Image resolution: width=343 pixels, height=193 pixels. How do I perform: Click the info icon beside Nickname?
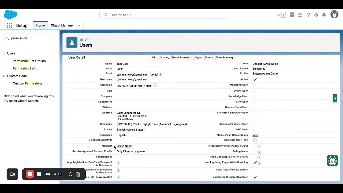pyautogui.click(x=155, y=86)
